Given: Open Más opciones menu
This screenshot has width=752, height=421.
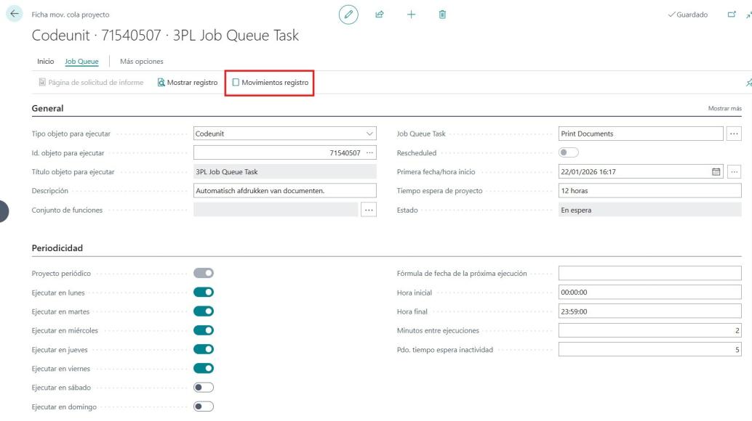Looking at the screenshot, I should coord(141,61).
